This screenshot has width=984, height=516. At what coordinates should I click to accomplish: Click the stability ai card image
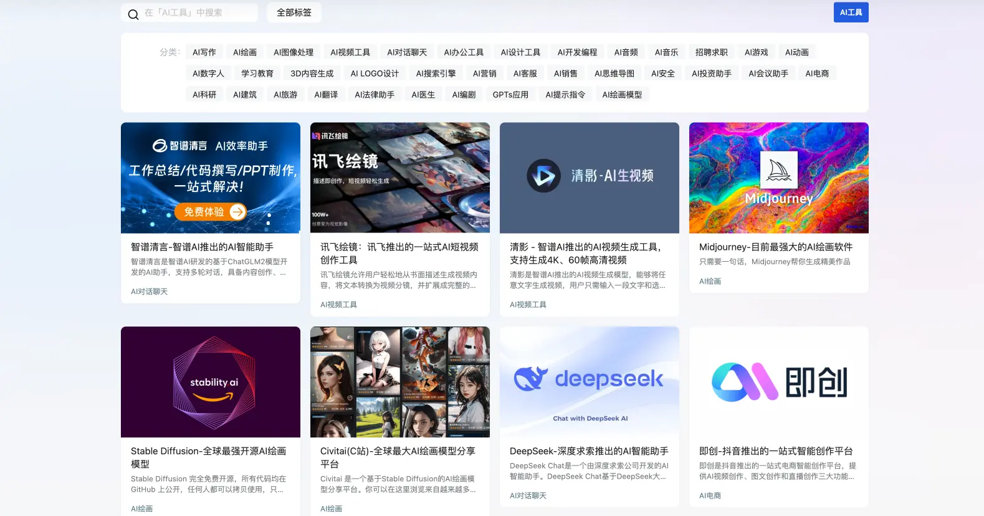[211, 382]
